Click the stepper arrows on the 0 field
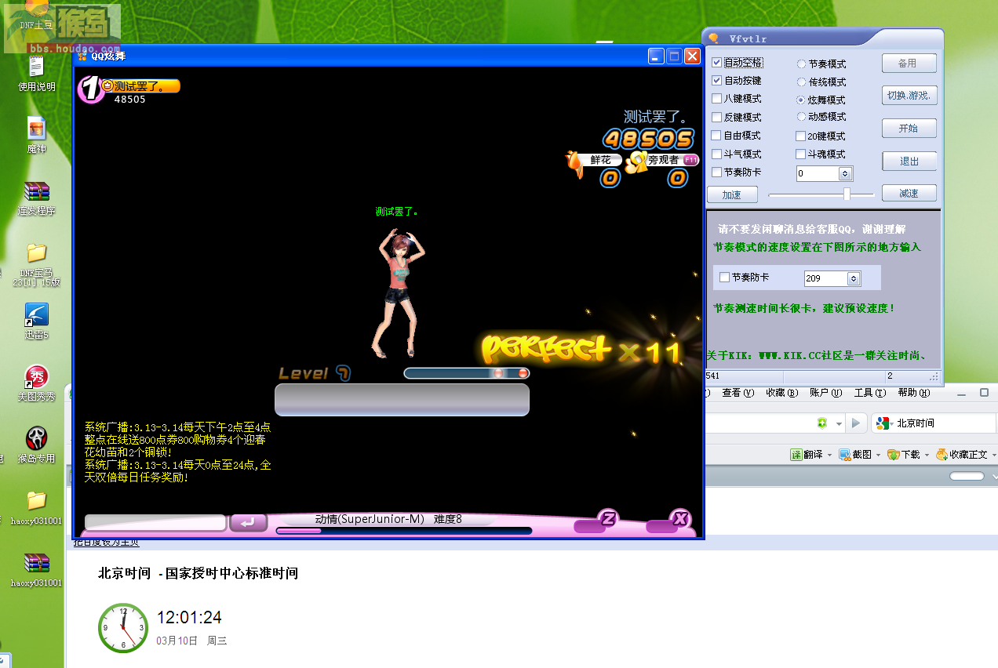Viewport: 998px width, 668px height. (x=845, y=174)
